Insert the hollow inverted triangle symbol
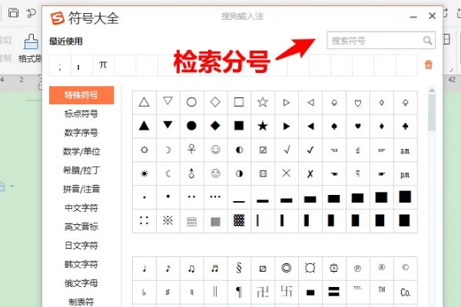 167,102
